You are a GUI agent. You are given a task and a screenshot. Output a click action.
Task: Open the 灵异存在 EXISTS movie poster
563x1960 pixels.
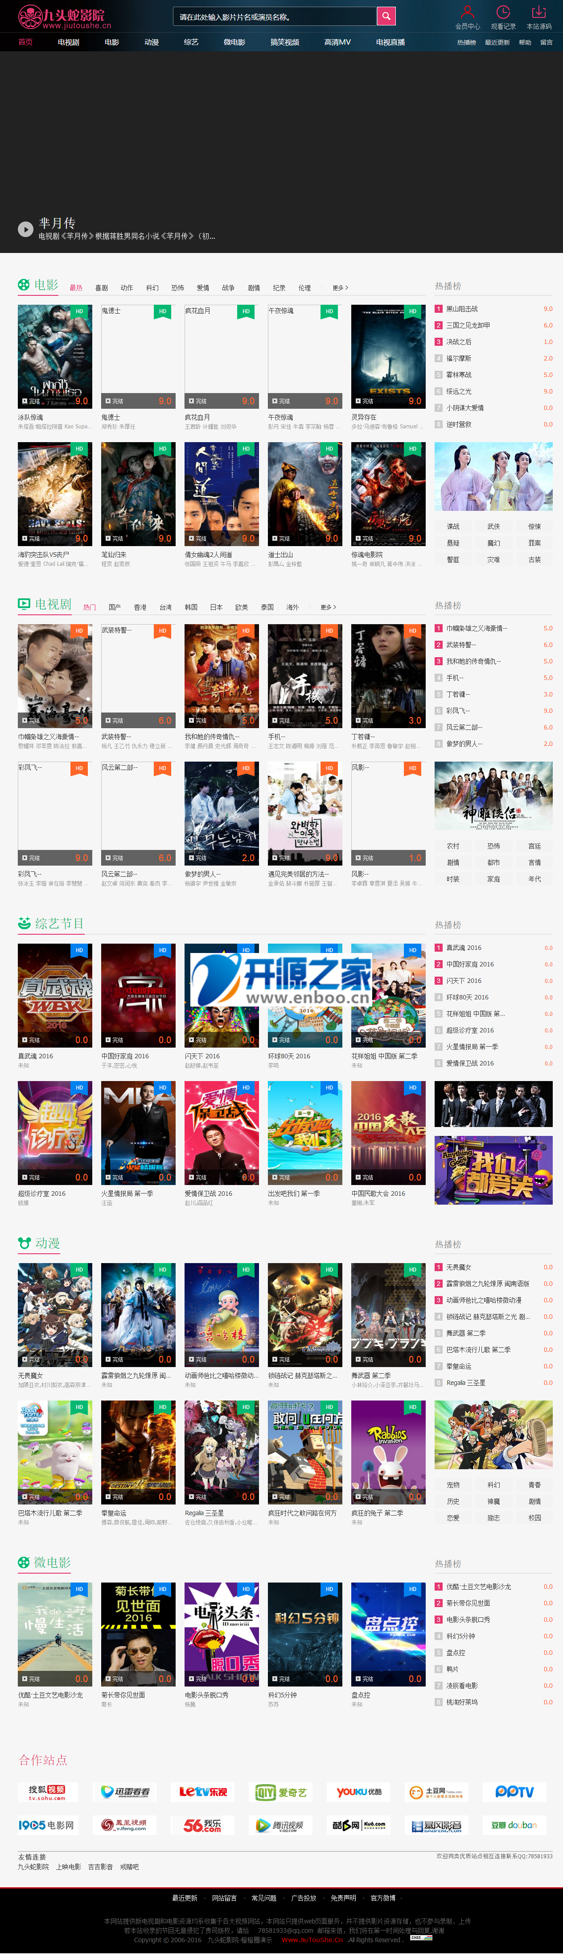[x=388, y=356]
